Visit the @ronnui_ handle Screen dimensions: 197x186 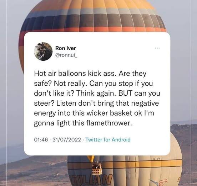[x=66, y=55]
